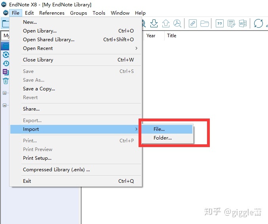Choose File... in Import submenu
The image size is (268, 224).
pyautogui.click(x=167, y=129)
